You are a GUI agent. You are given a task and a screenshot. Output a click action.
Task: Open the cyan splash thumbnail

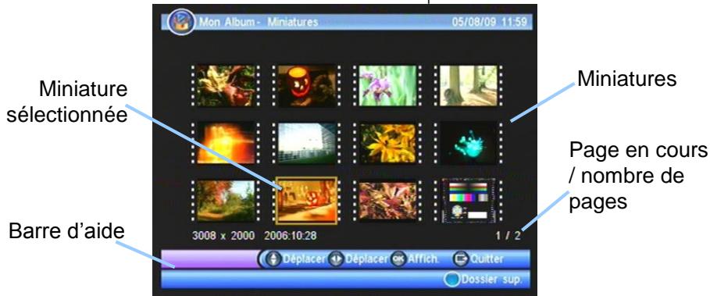click(468, 143)
